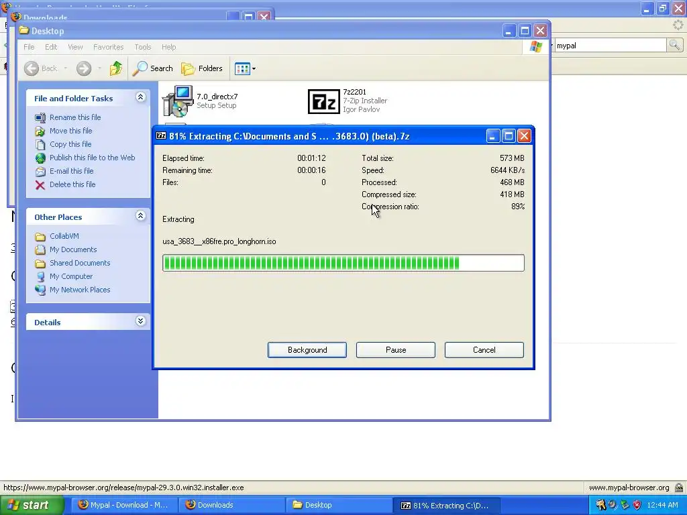Open Back history dropdown arrow
The width and height of the screenshot is (687, 515).
pyautogui.click(x=66, y=68)
